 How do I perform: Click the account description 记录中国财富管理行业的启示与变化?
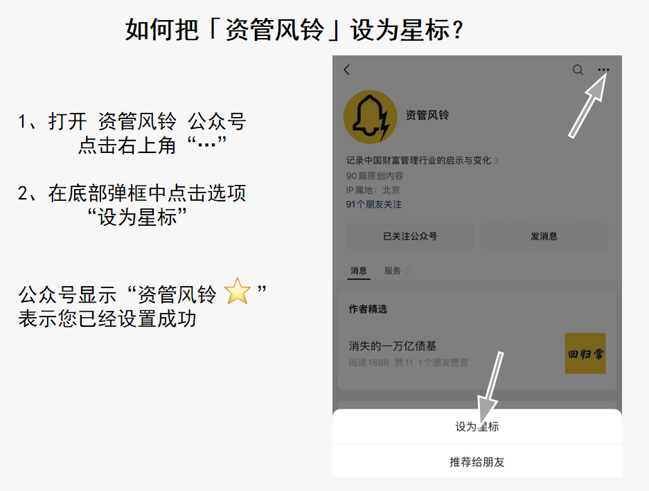418,160
